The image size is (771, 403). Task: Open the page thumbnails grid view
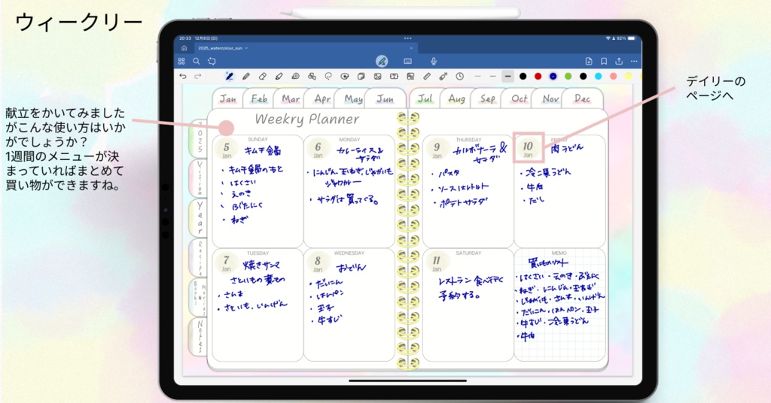click(x=181, y=62)
